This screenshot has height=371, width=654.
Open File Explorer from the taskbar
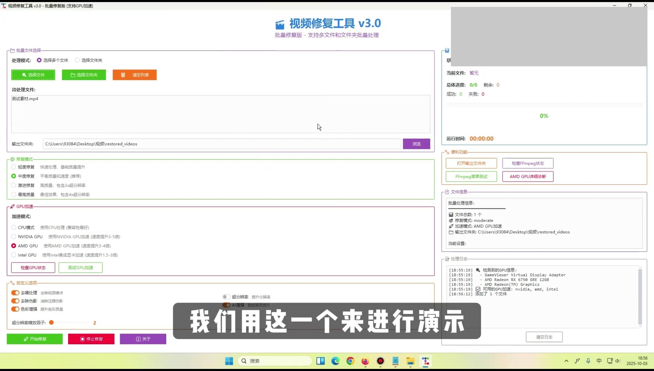(x=410, y=361)
